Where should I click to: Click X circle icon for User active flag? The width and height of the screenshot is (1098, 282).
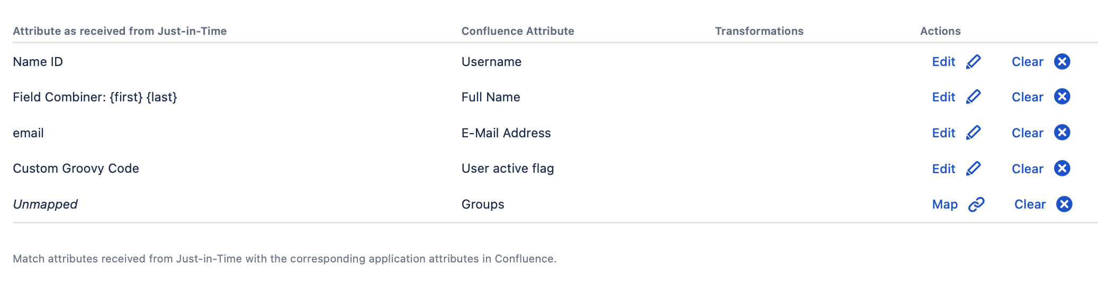pyautogui.click(x=1062, y=168)
